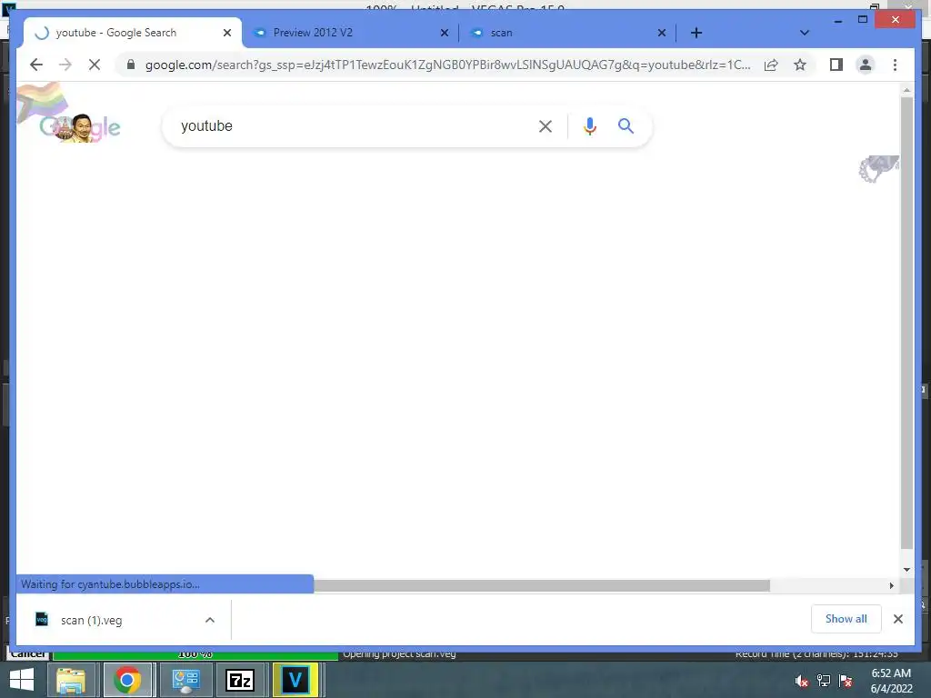Viewport: 931px width, 698px height.
Task: Open a new Chrome tab
Action: click(x=696, y=33)
